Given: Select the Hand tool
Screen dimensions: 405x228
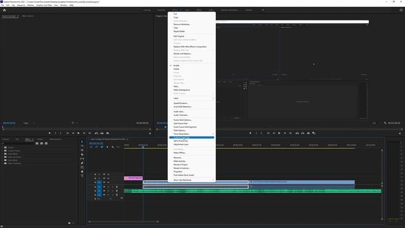Looking at the screenshot, I should coord(82,172).
